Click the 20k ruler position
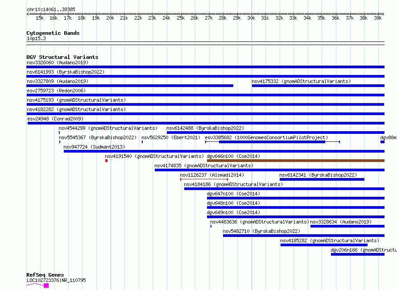Viewport: 397px width, 290px height. 110,18
